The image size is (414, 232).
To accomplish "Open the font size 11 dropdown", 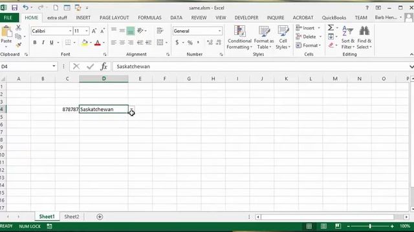I will tap(86, 31).
